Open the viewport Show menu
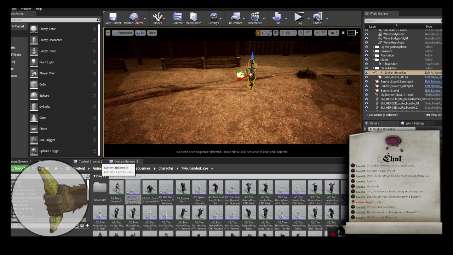 pos(152,33)
